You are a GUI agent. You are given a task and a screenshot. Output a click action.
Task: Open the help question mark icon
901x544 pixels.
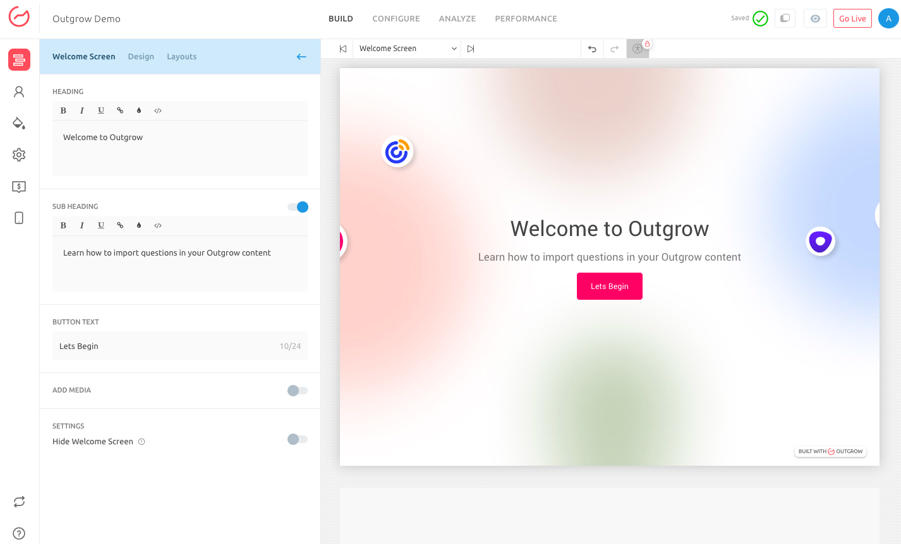click(19, 533)
